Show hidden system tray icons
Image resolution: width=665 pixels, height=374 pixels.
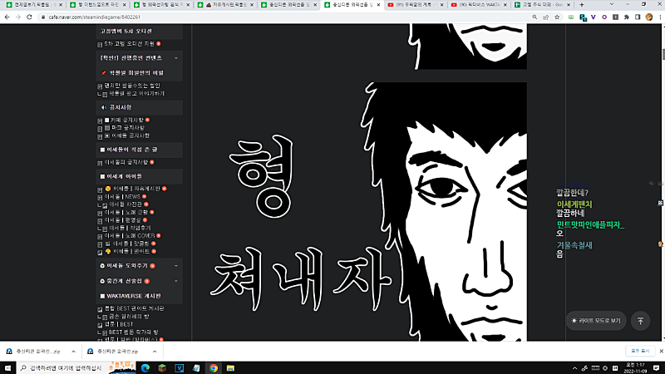574,368
